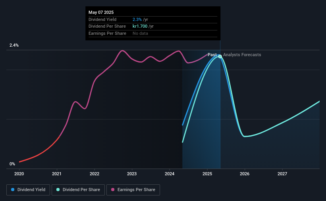
Task: Click the teal Dividend Per Share legend dot
Action: click(58, 190)
